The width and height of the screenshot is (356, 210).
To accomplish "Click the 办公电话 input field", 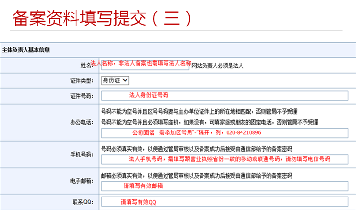I will tap(224, 132).
